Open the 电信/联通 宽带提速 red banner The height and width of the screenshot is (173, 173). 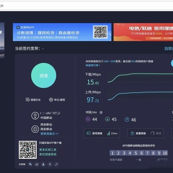[x=143, y=32]
